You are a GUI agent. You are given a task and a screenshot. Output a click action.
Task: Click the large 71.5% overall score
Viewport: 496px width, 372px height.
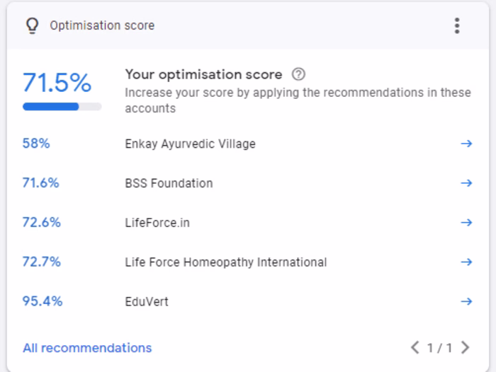tap(57, 82)
